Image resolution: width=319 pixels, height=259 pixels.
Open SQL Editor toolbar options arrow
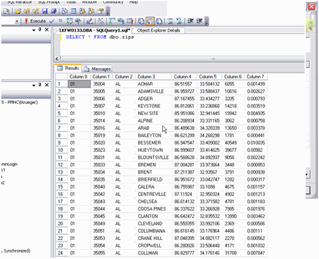point(207,22)
